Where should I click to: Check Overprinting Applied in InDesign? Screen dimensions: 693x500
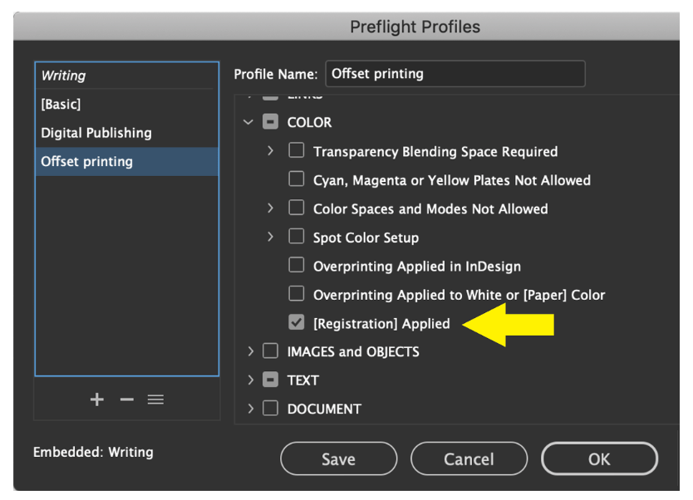pos(296,265)
